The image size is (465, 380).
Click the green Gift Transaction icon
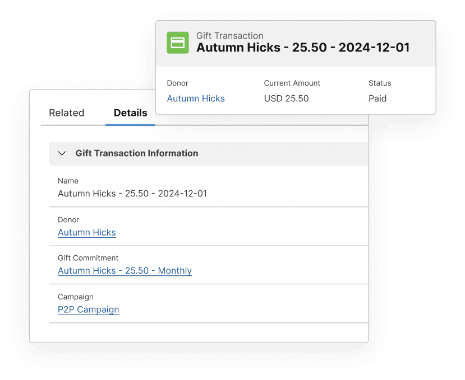pyautogui.click(x=178, y=43)
